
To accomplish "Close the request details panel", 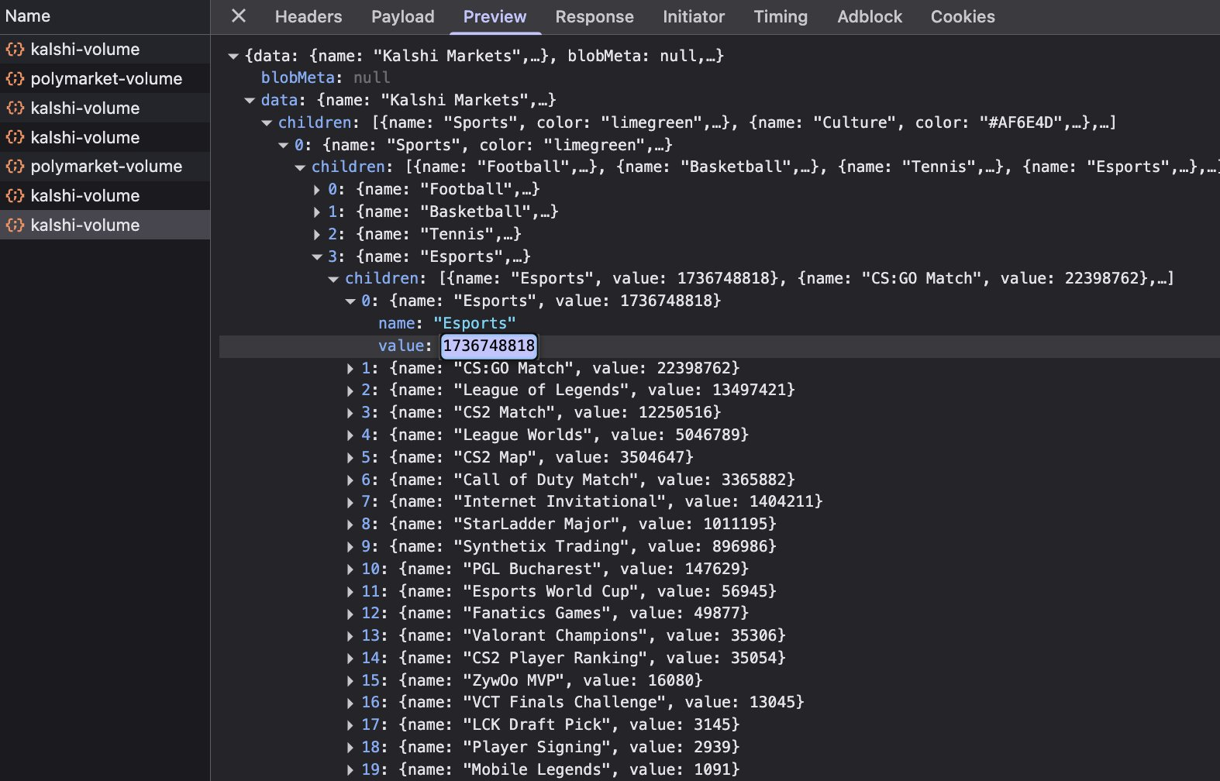I will pos(239,16).
